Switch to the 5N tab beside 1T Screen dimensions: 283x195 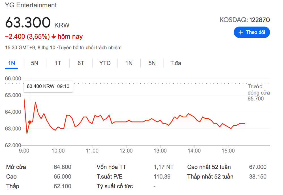pos(35,63)
